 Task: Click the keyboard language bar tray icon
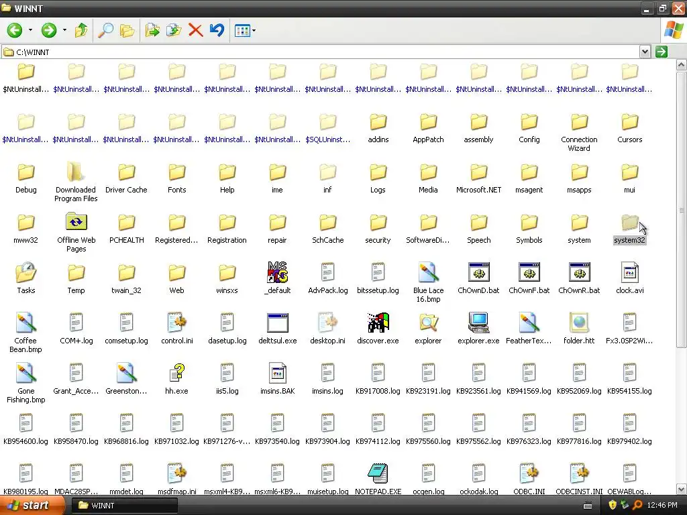(588, 506)
